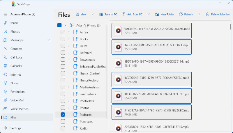Image resolution: width=233 pixels, height=133 pixels.
Task: Click the Add from PC upload icon
Action: (x=123, y=14)
